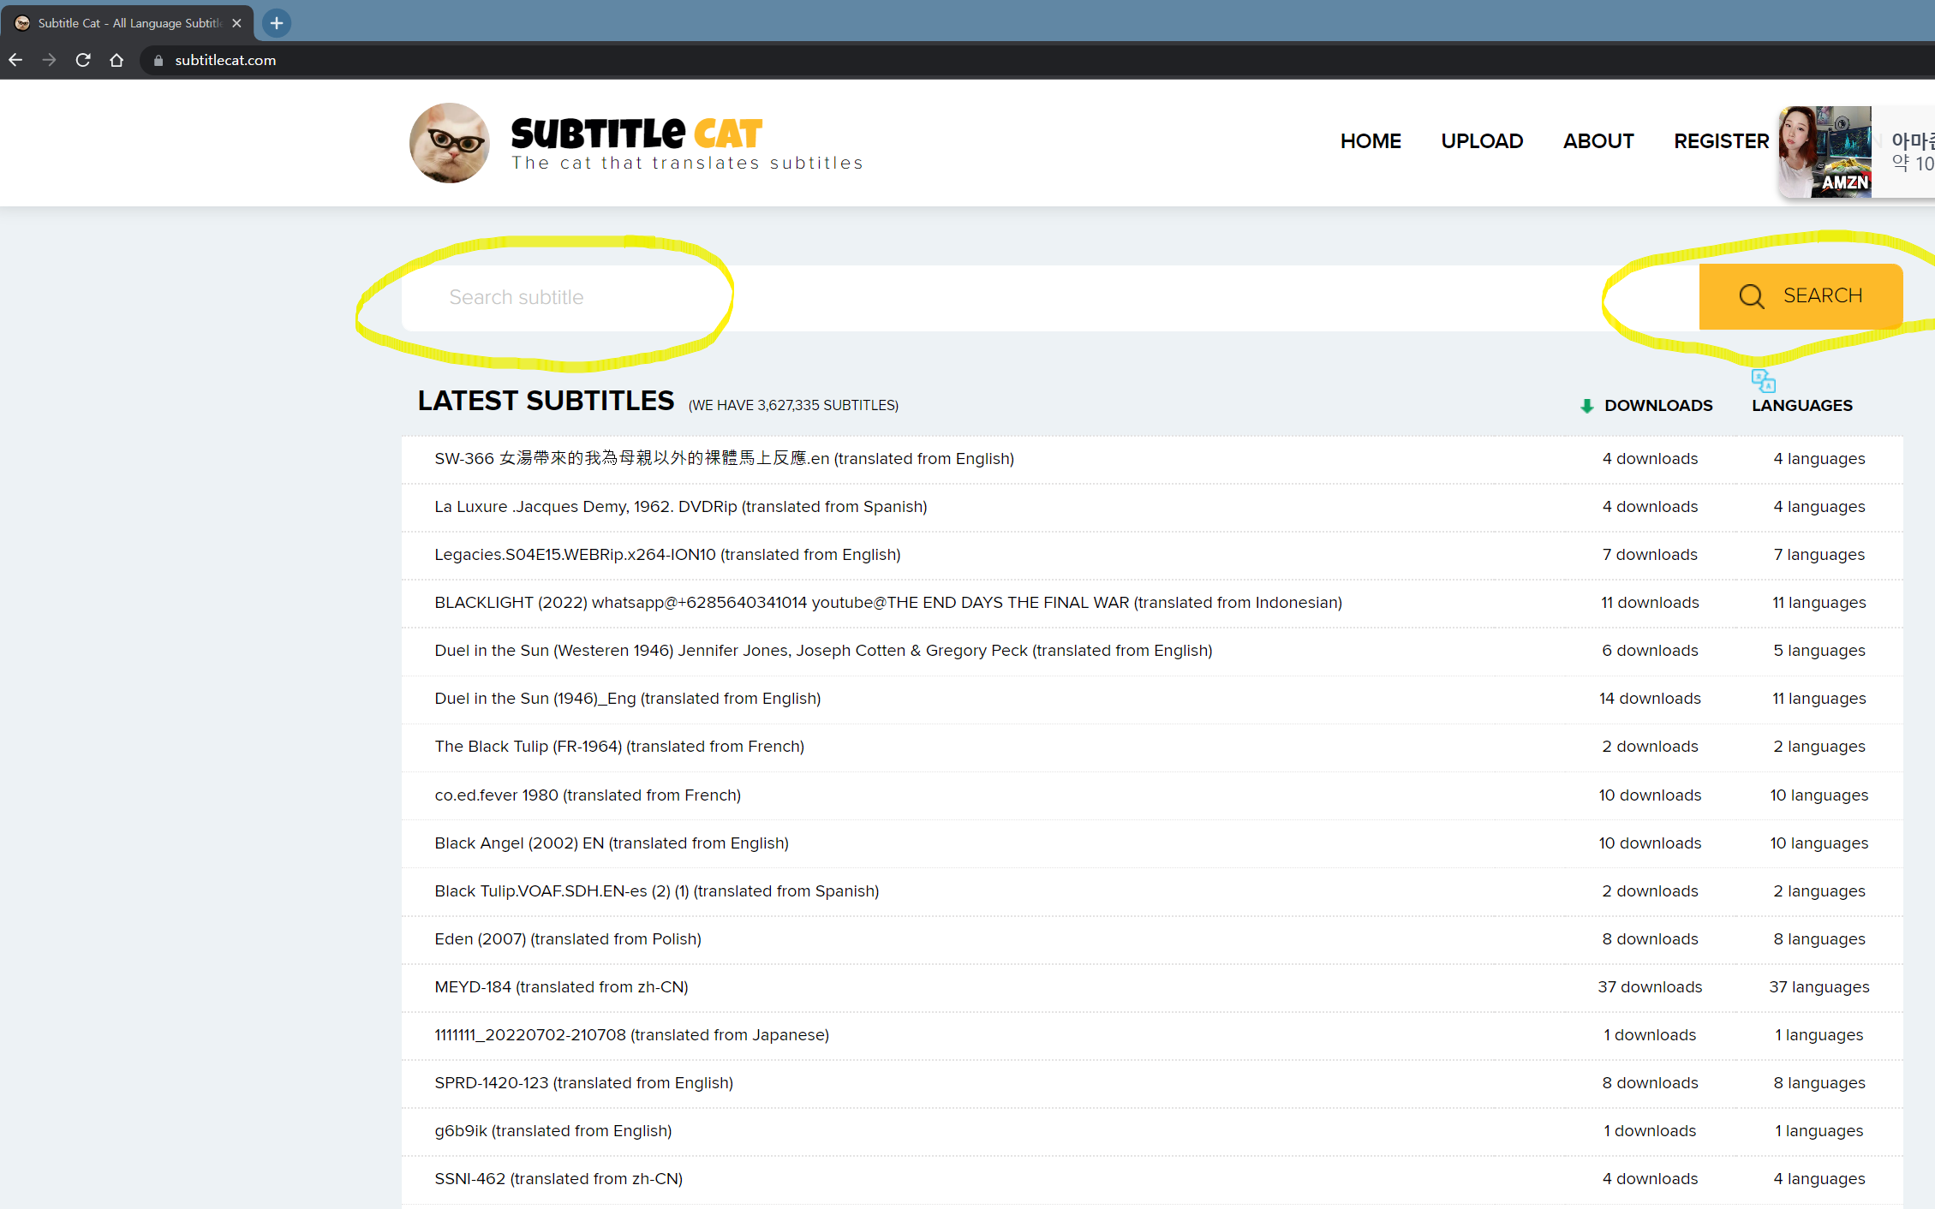1935x1209 pixels.
Task: Go to the UPLOAD page
Action: tap(1481, 141)
